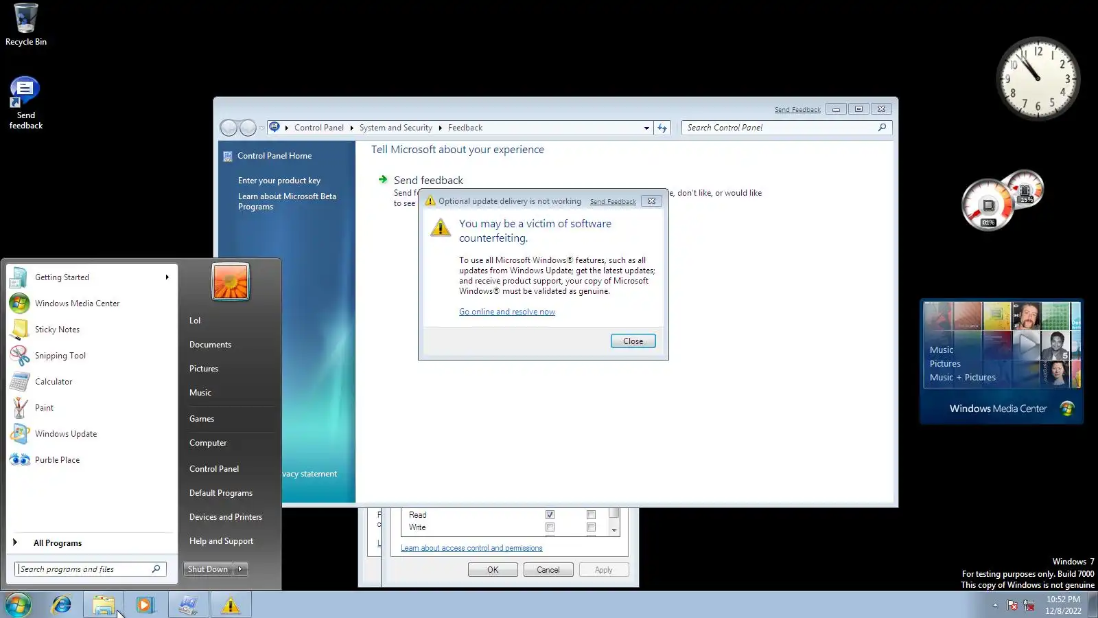Expand the breadcrumb arrow after Control Panel

351,128
